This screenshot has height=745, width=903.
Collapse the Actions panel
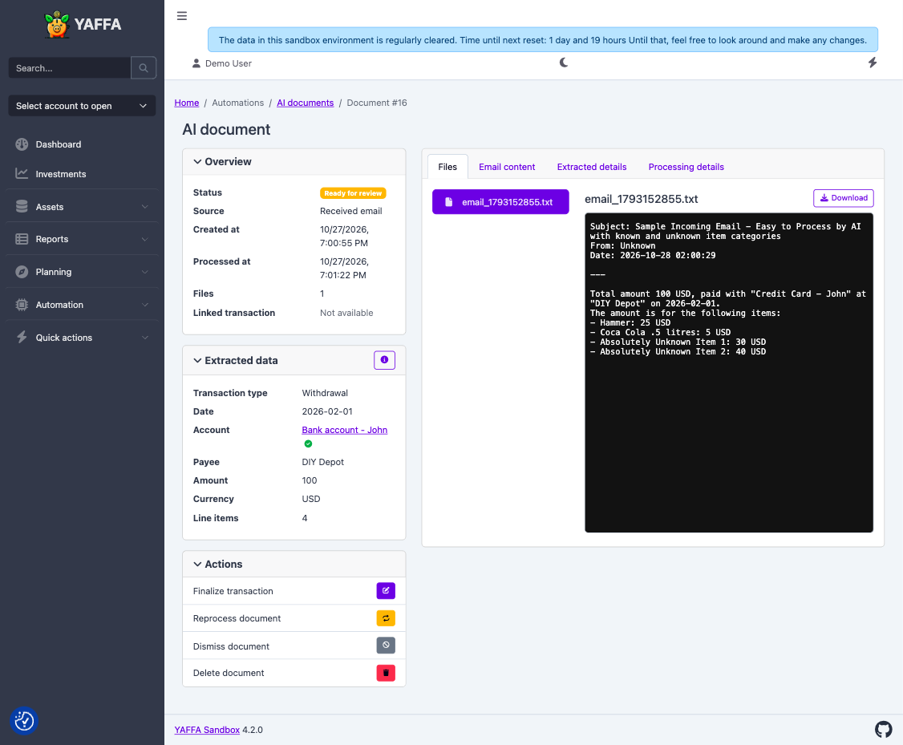coord(217,565)
